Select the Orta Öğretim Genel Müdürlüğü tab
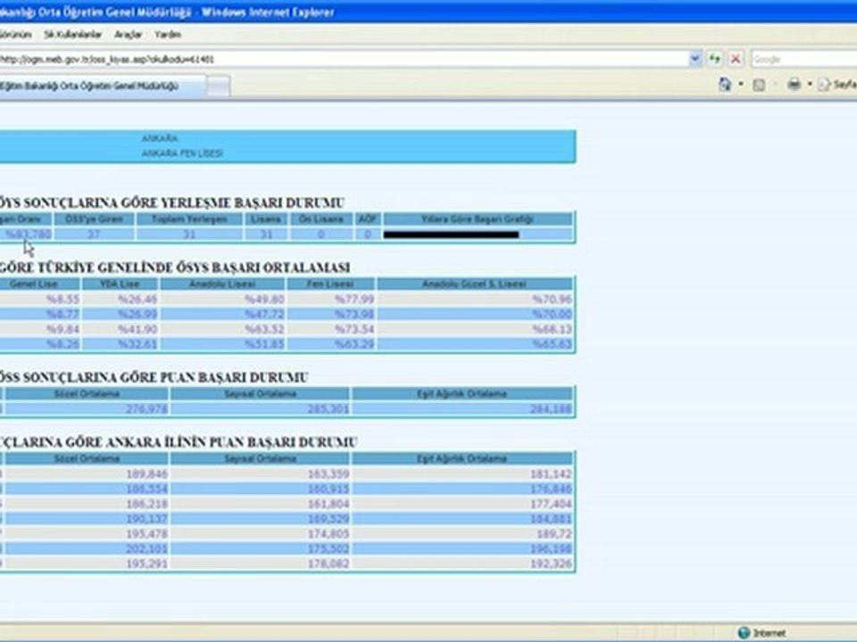The width and height of the screenshot is (857, 642). coord(101,86)
